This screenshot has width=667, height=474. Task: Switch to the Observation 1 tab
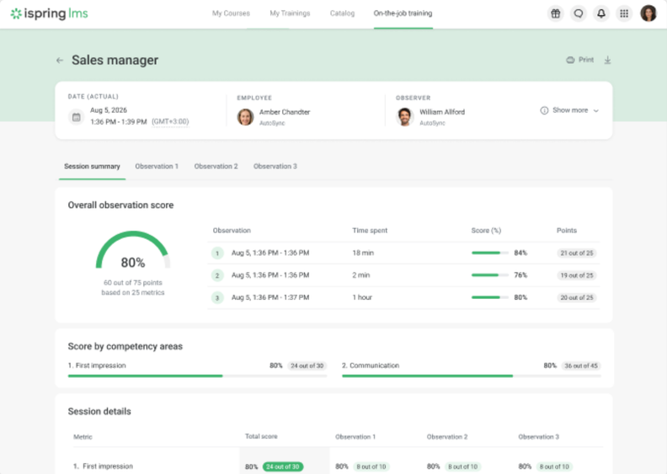pos(157,166)
